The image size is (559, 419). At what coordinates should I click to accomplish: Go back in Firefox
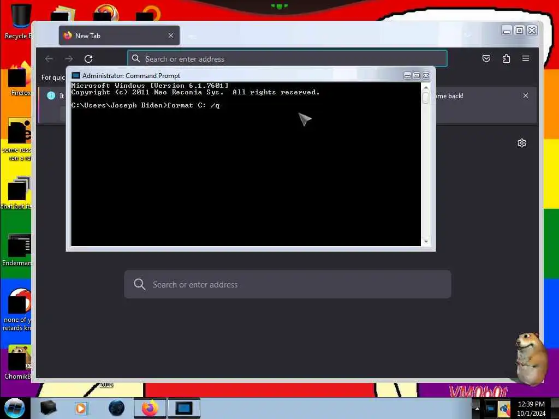click(49, 59)
